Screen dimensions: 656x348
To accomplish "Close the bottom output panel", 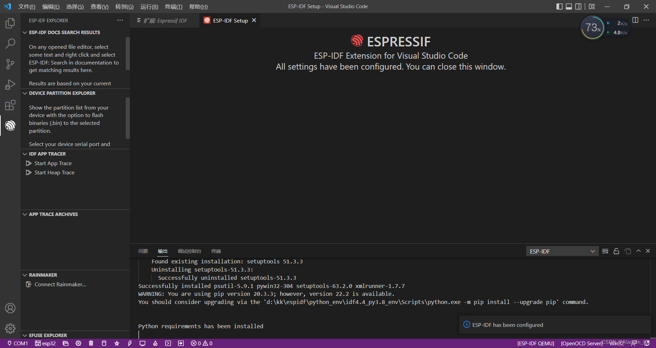I will [648, 251].
